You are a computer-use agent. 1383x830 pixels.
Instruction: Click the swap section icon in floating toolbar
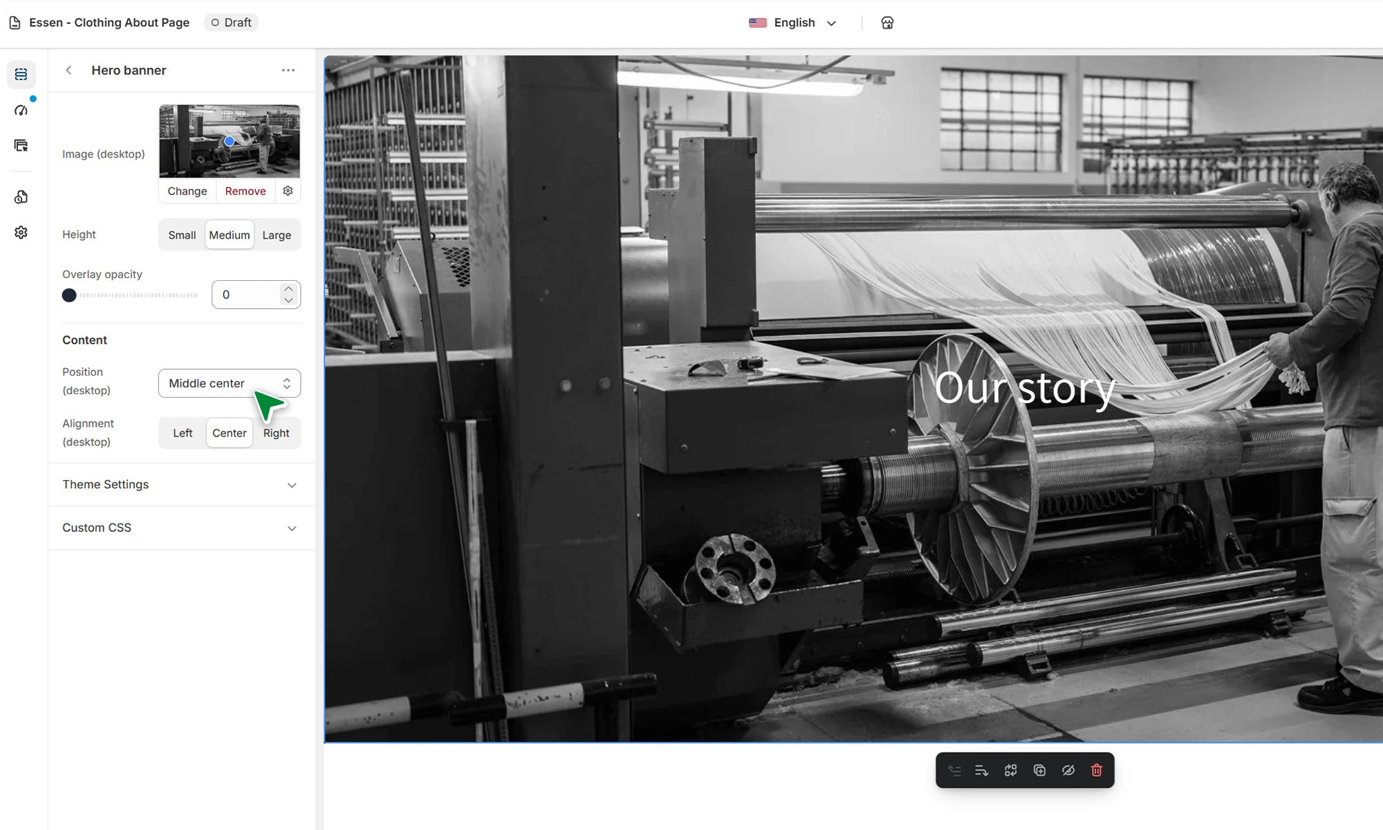1010,771
